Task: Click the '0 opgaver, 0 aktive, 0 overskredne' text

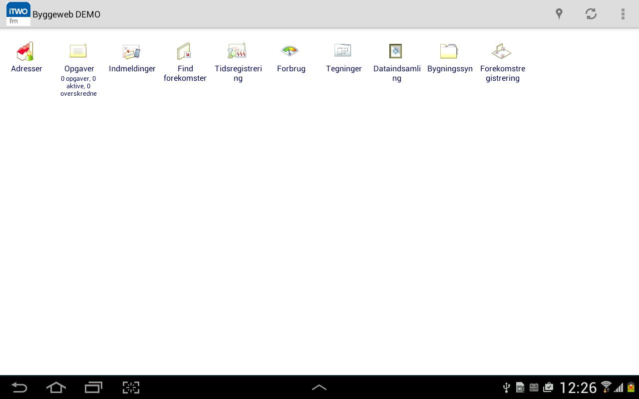Action: 78,86
